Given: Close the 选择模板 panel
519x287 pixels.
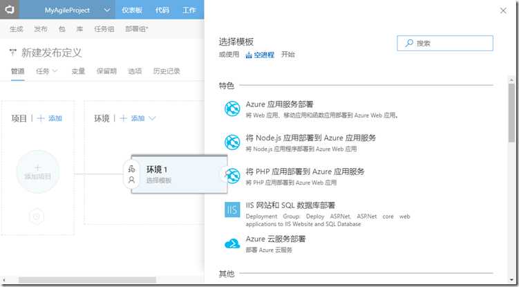Looking at the screenshot, I should click(x=503, y=10).
